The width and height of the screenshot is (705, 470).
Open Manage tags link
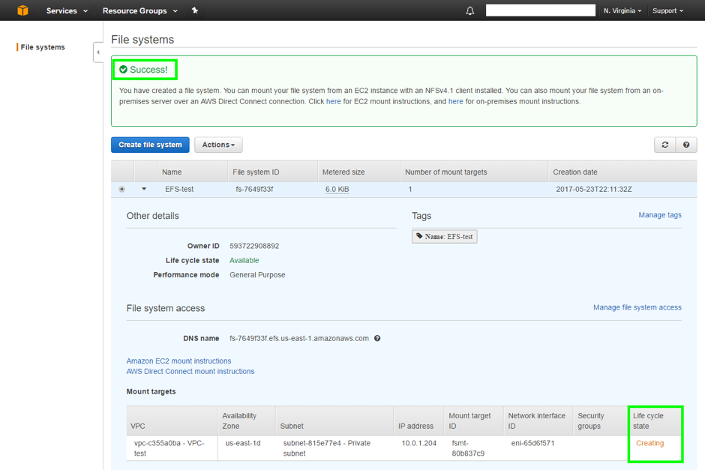point(659,215)
